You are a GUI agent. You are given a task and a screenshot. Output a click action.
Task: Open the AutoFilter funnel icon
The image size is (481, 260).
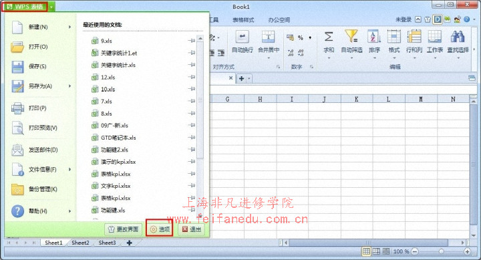[351, 36]
